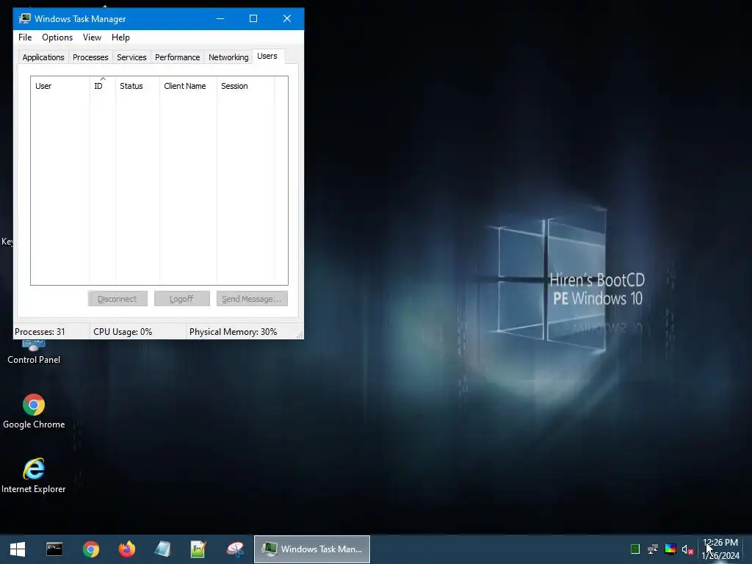Maximize the Task Manager window
This screenshot has width=752, height=564.
tap(253, 18)
